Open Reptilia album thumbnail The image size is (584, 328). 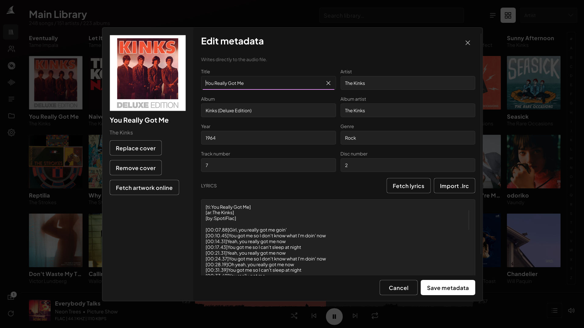[x=55, y=162]
